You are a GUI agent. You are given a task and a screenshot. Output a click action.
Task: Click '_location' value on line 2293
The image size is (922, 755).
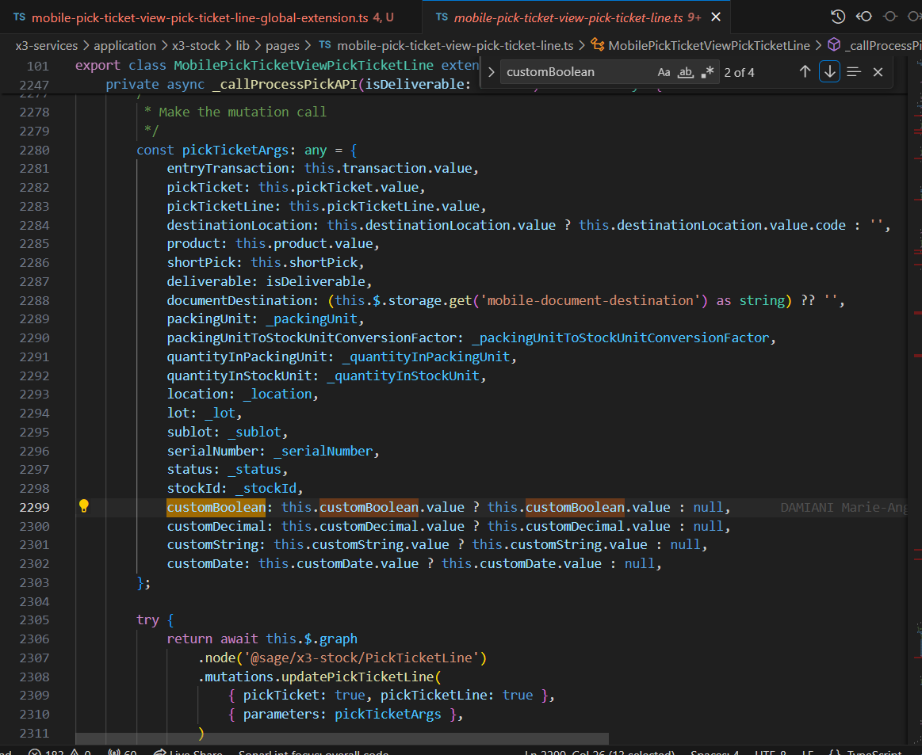click(x=277, y=395)
